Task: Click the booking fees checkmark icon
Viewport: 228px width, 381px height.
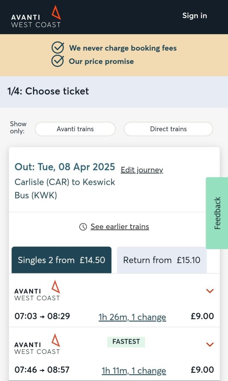Action: (58, 48)
